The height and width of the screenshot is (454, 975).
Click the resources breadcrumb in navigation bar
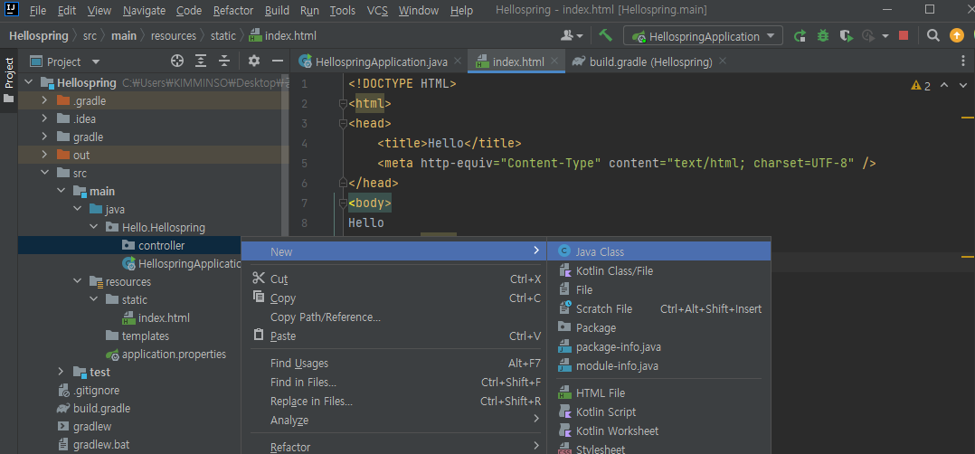[x=174, y=36]
